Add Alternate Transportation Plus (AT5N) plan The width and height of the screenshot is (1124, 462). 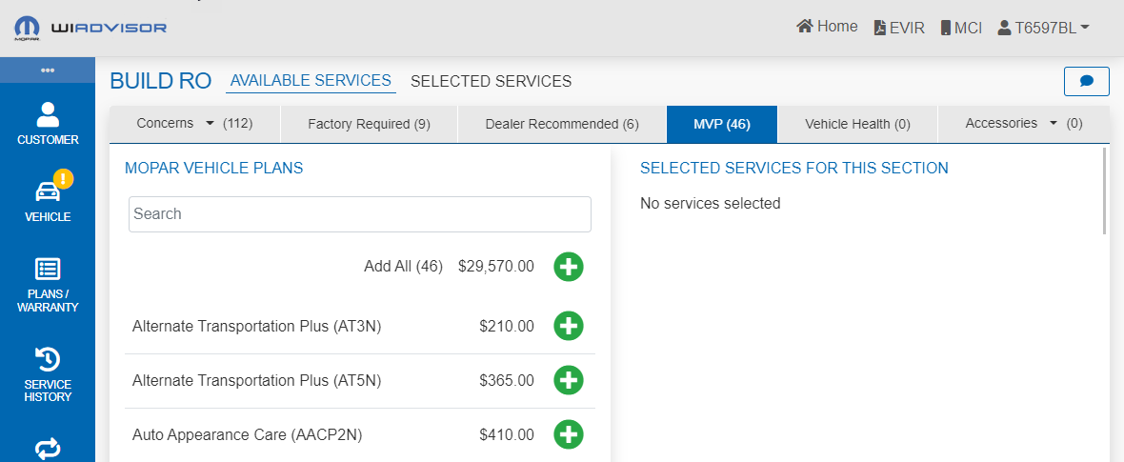569,380
